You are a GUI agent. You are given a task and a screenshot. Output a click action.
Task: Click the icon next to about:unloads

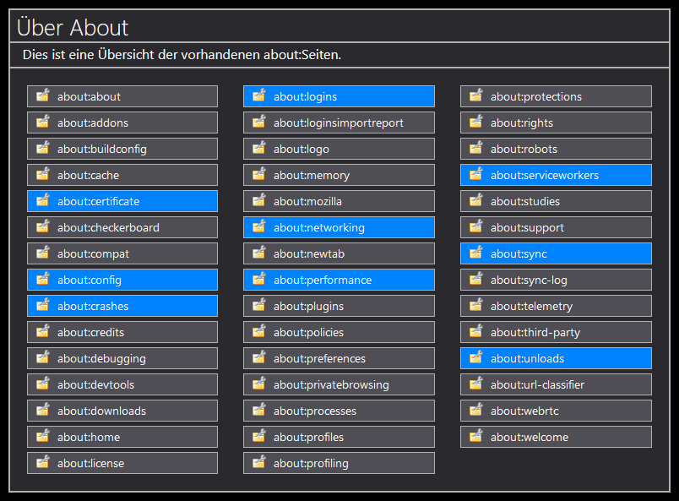coord(475,358)
